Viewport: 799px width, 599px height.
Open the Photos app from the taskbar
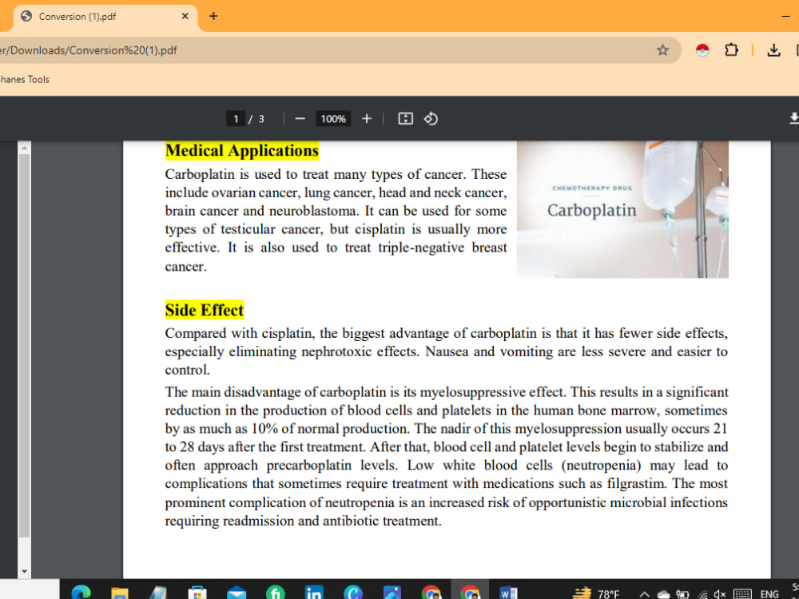[x=392, y=593]
